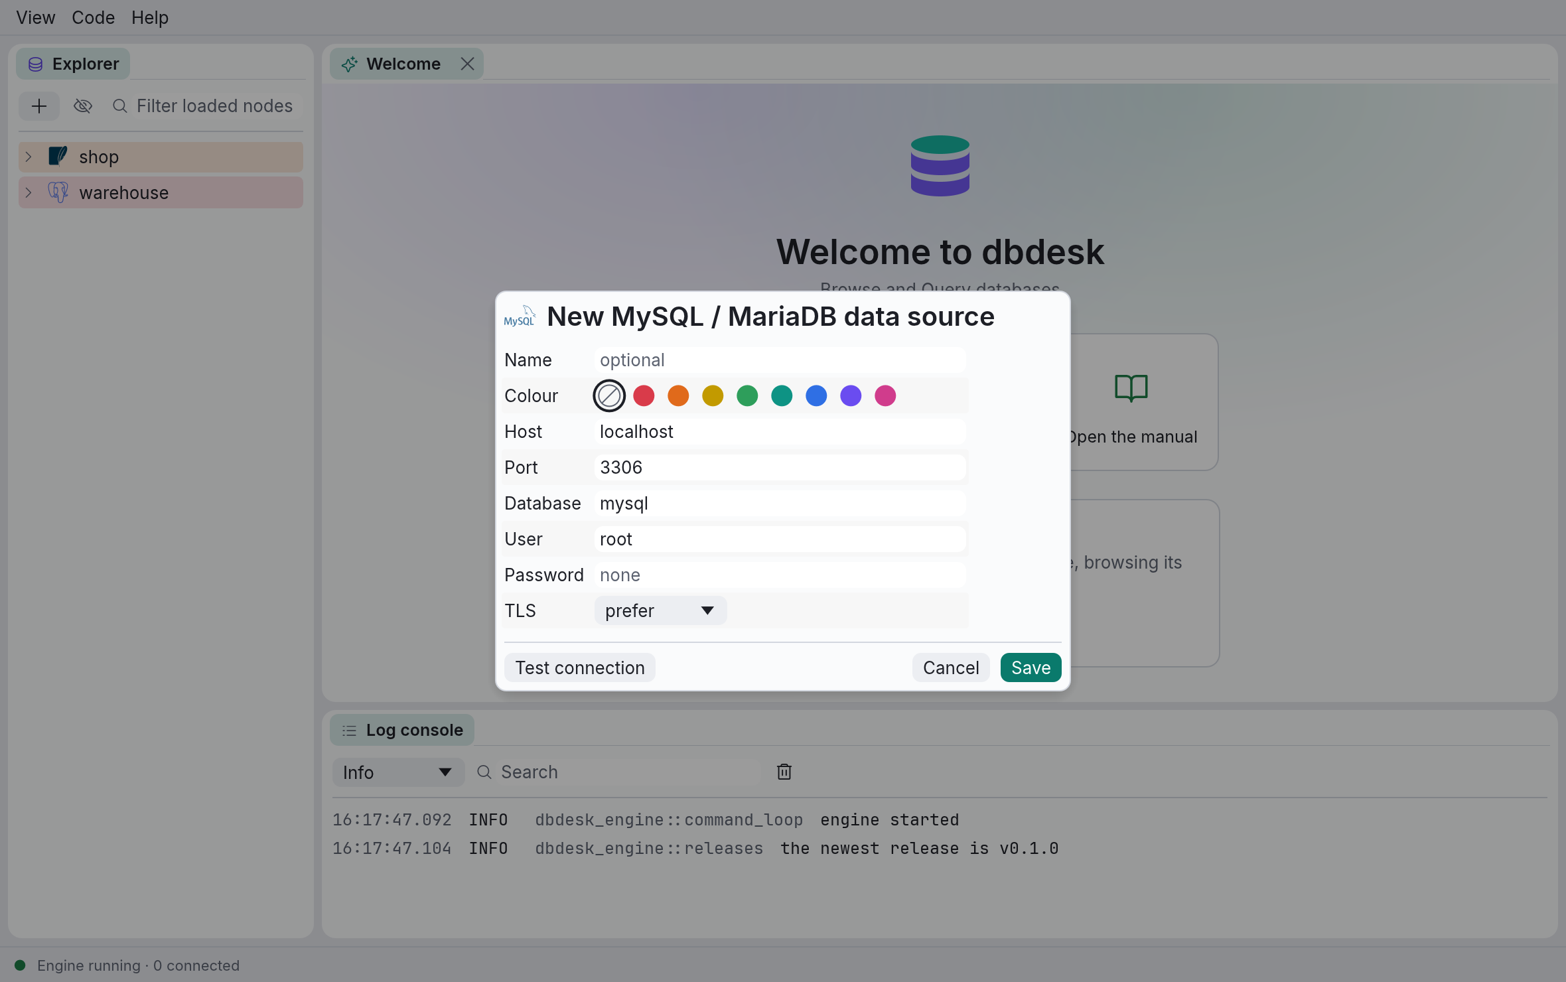Click the Host field with localhost
The image size is (1566, 982).
pyautogui.click(x=780, y=432)
